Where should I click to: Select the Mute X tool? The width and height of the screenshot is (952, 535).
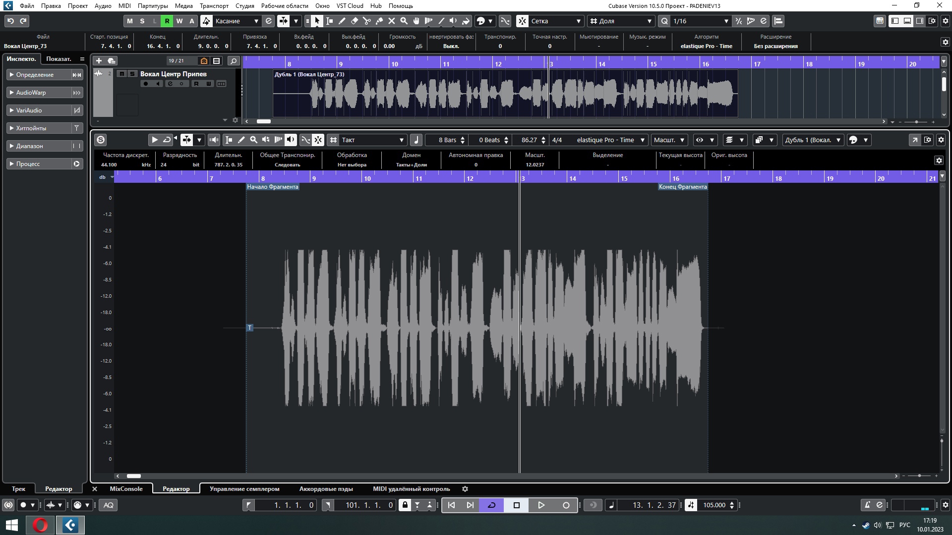point(392,21)
